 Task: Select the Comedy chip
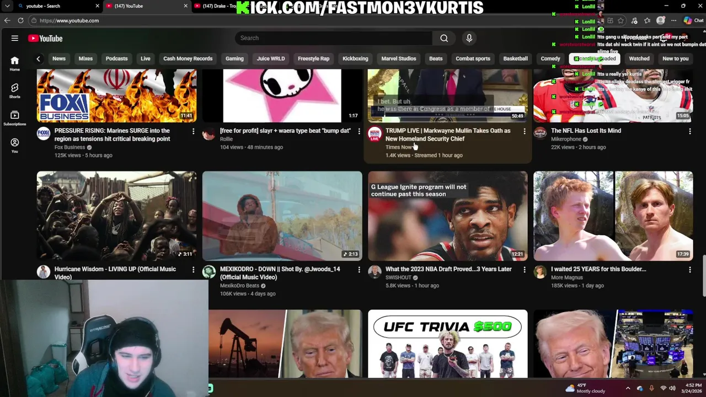(550, 58)
